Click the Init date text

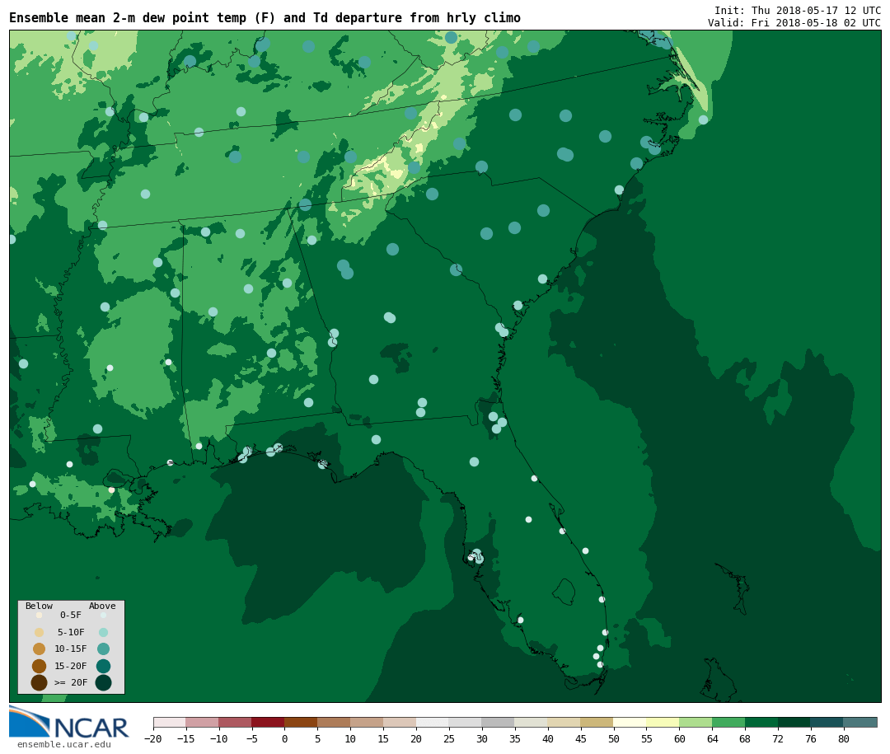click(x=798, y=10)
